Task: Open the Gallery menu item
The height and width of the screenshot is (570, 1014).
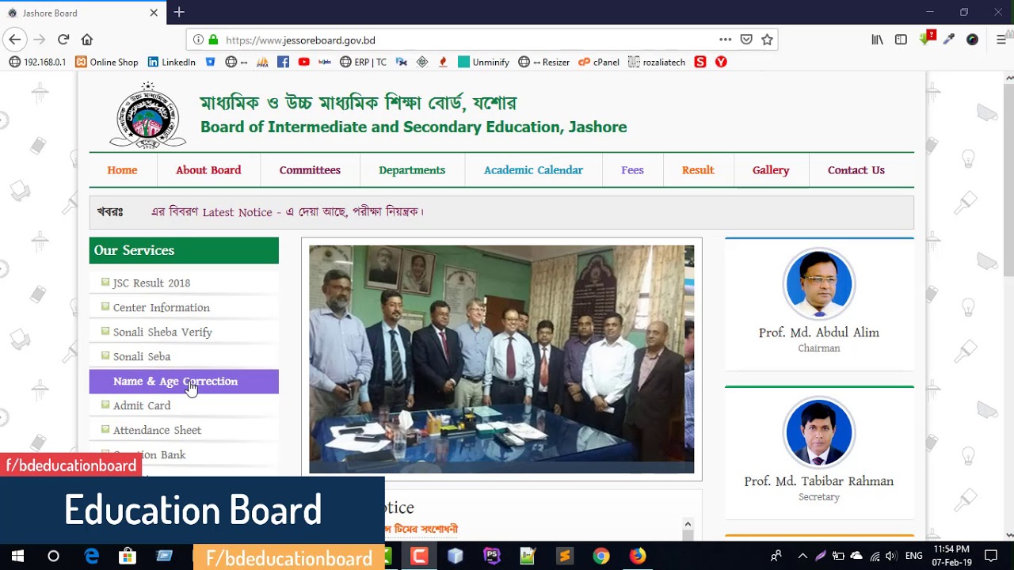Action: tap(771, 170)
